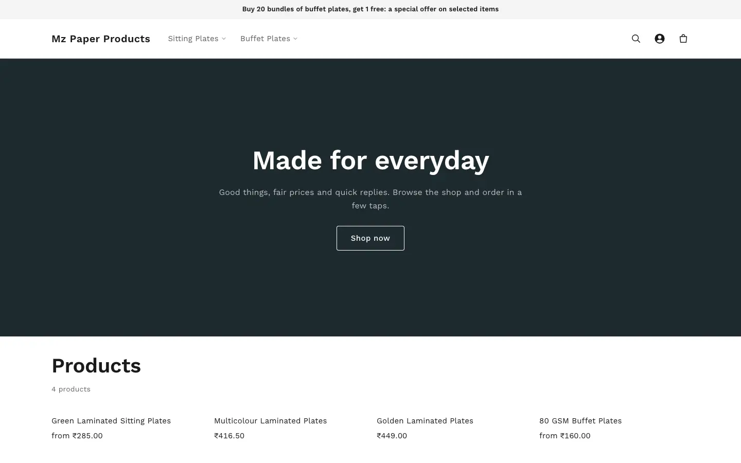
Task: Select the 'from ₹285.00' price text
Action: [77, 436]
